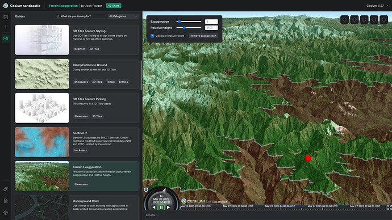
Task: Click the clock reset icon on animation widget
Action: 146,189
